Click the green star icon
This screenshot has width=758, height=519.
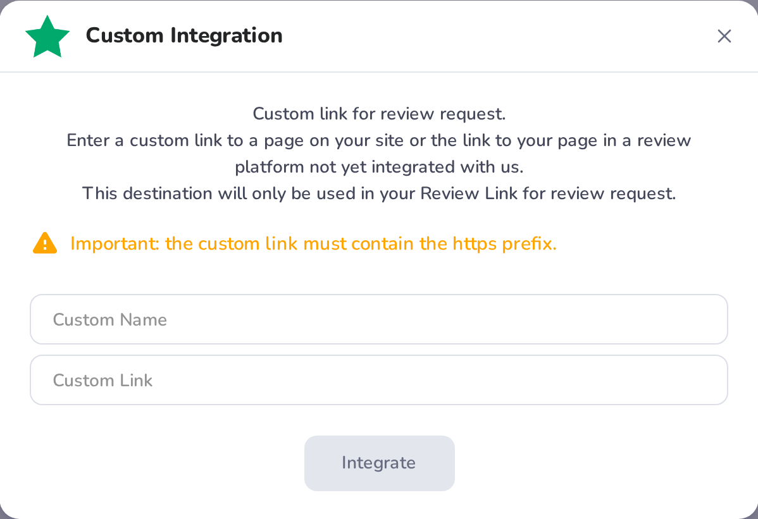(x=47, y=37)
